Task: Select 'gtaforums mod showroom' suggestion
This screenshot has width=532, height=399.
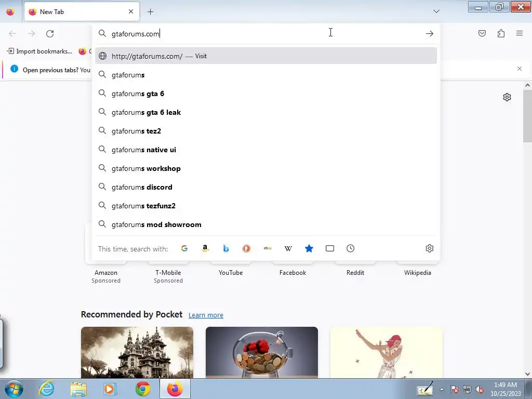Action: click(266, 224)
